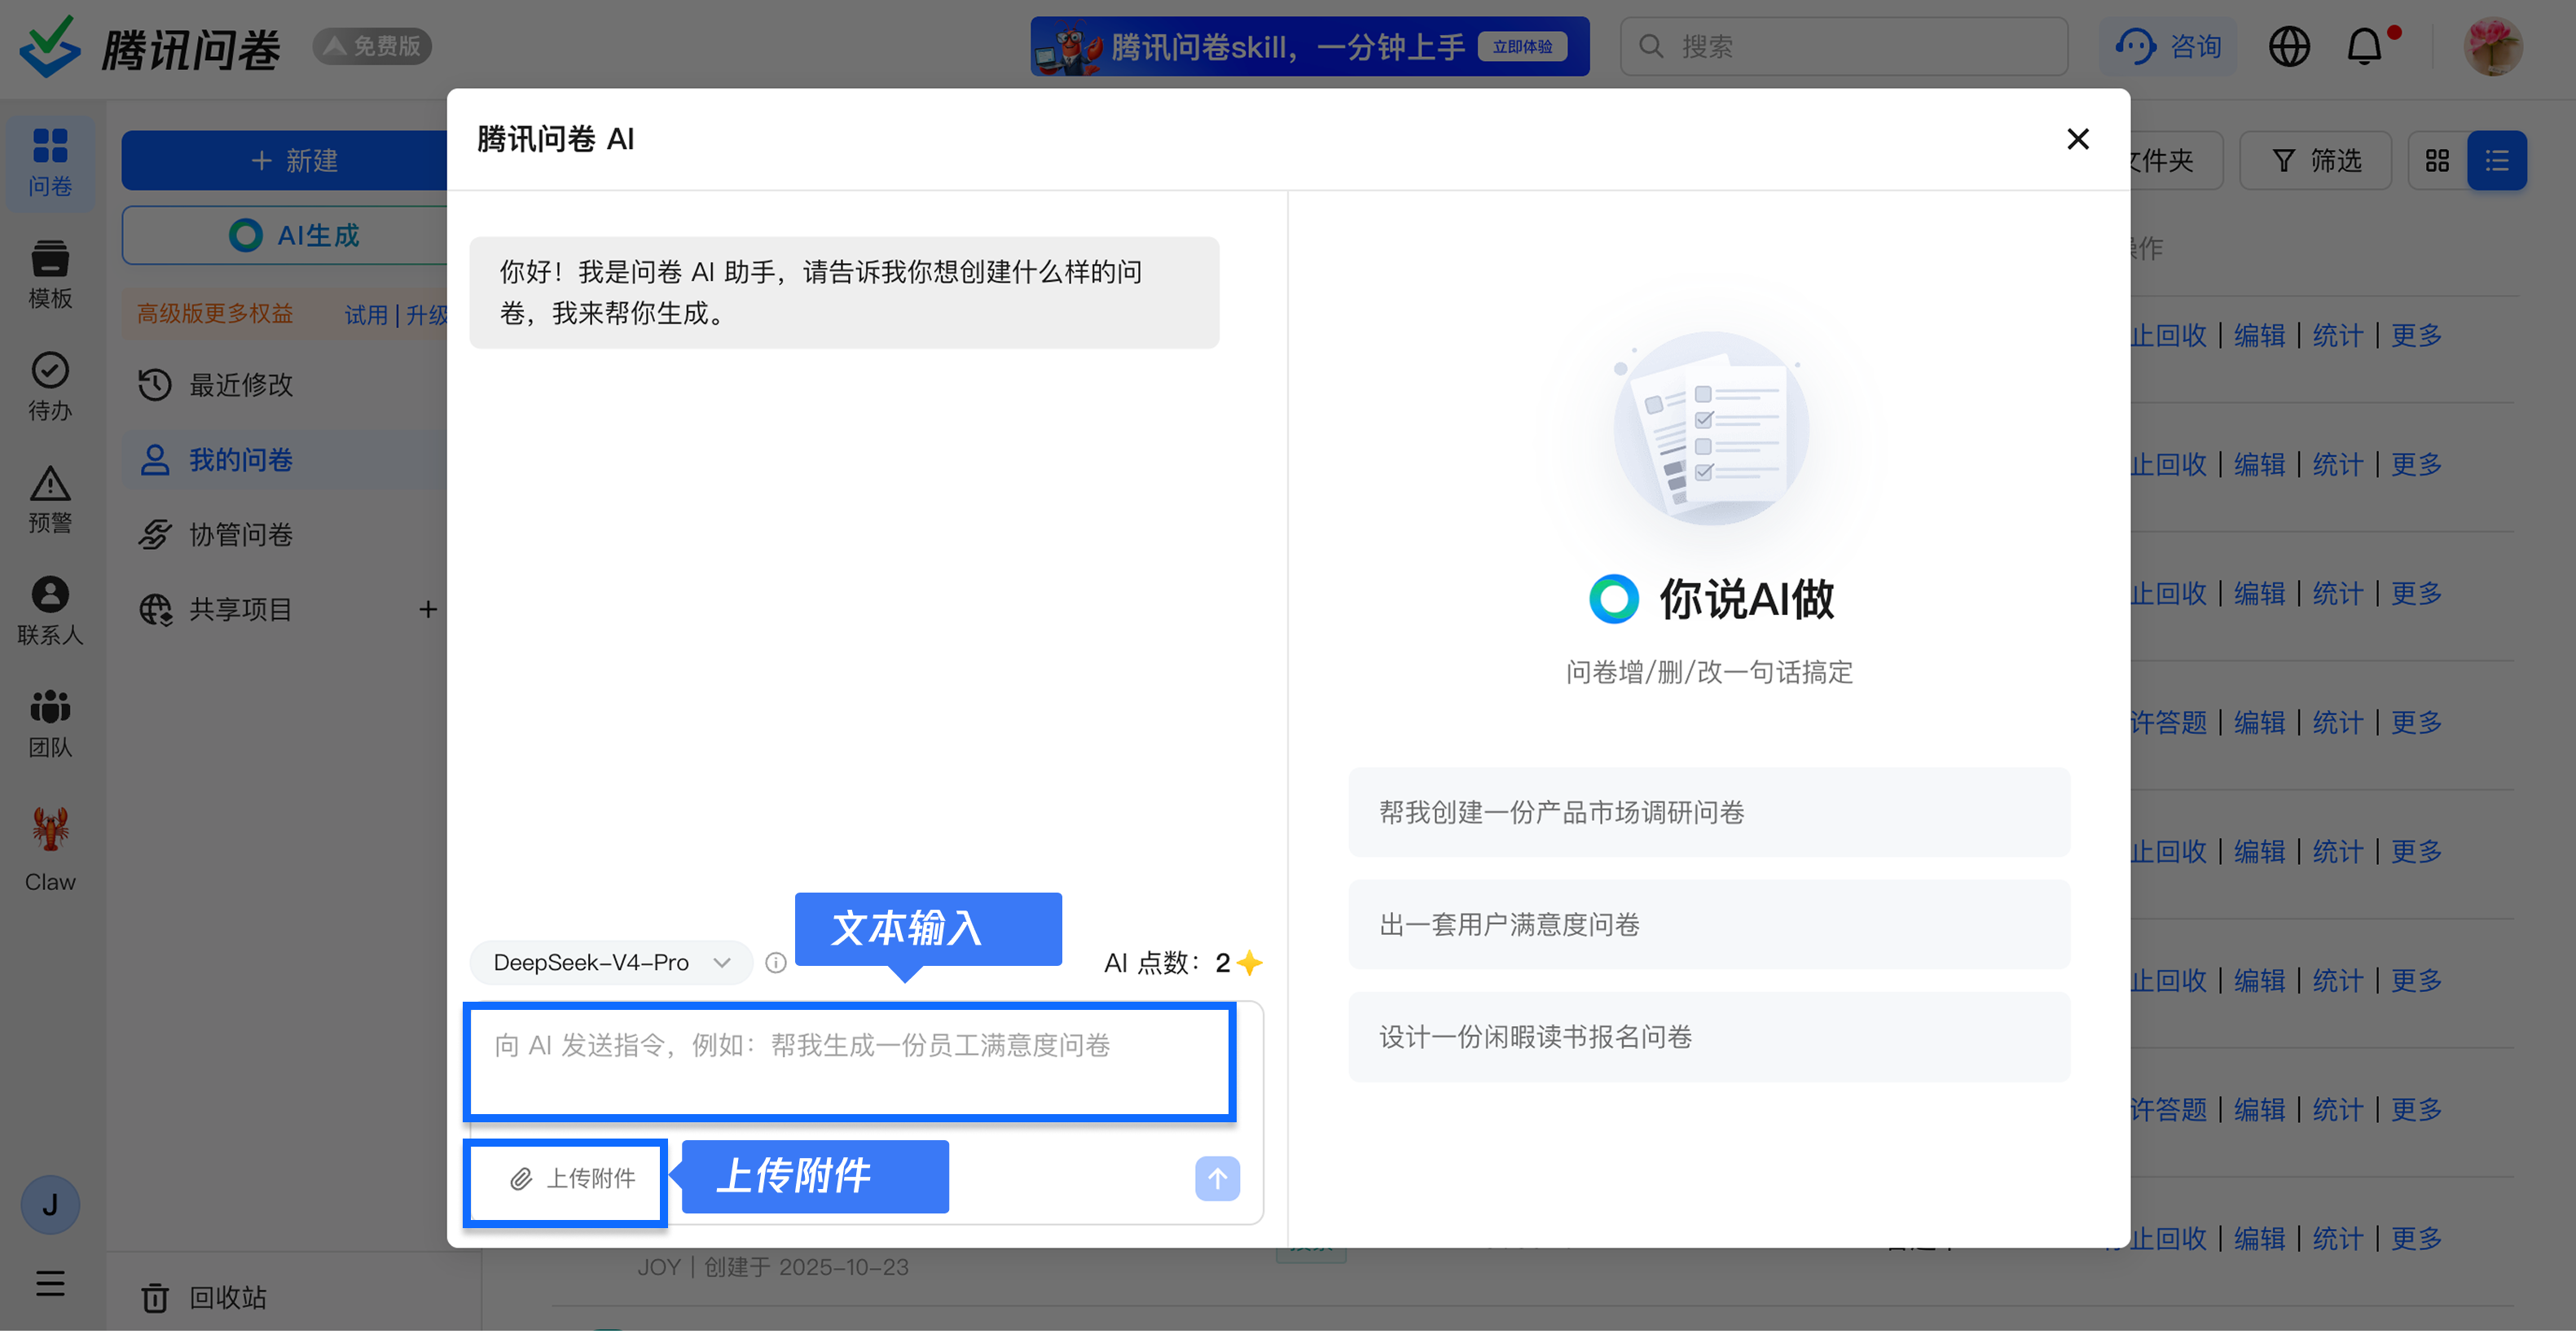
Task: Focus the 搜索 search field
Action: coord(1844,46)
